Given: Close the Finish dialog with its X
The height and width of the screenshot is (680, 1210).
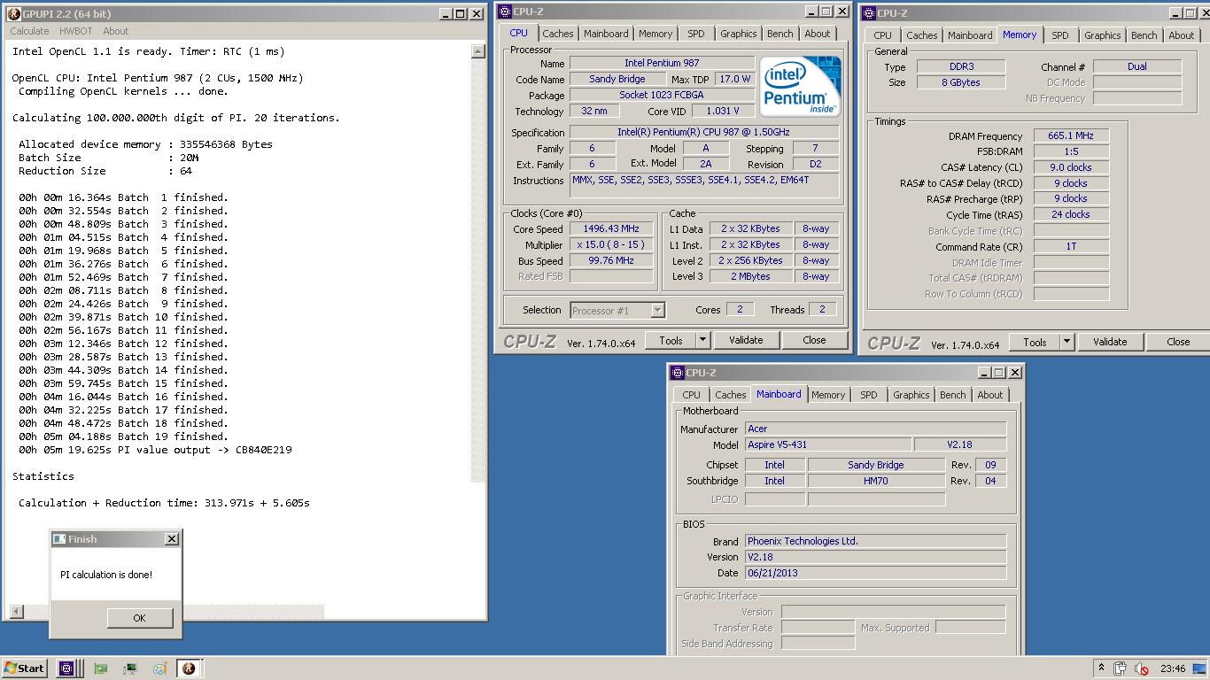Looking at the screenshot, I should 171,539.
